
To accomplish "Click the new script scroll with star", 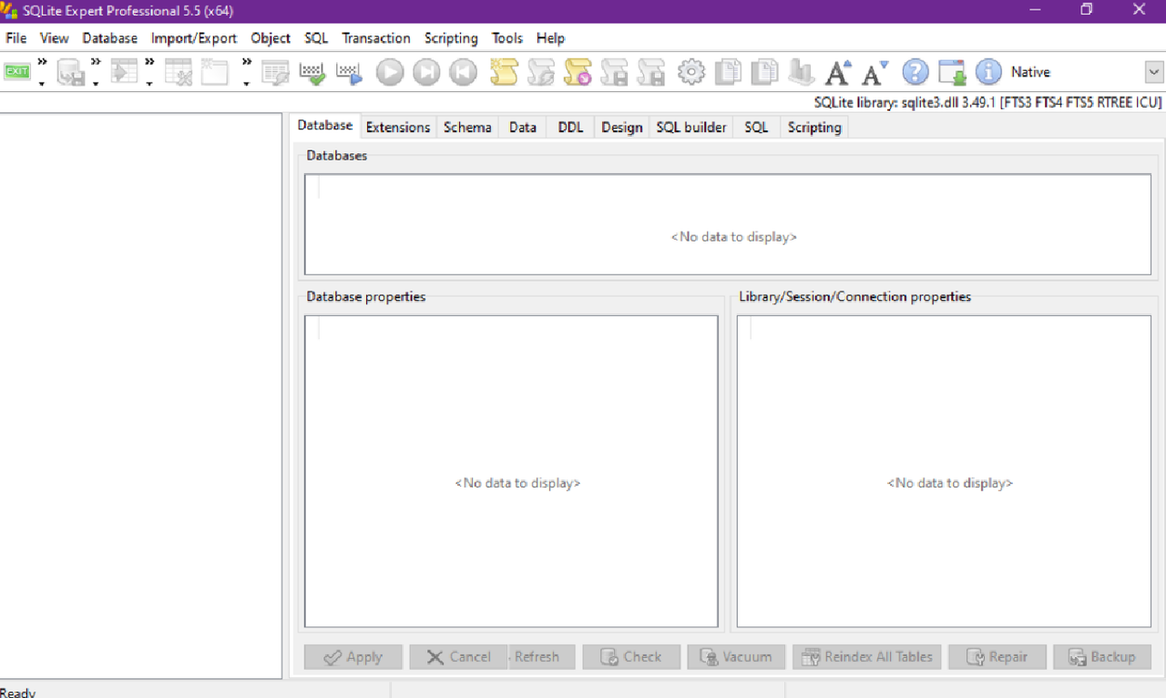I will [504, 72].
